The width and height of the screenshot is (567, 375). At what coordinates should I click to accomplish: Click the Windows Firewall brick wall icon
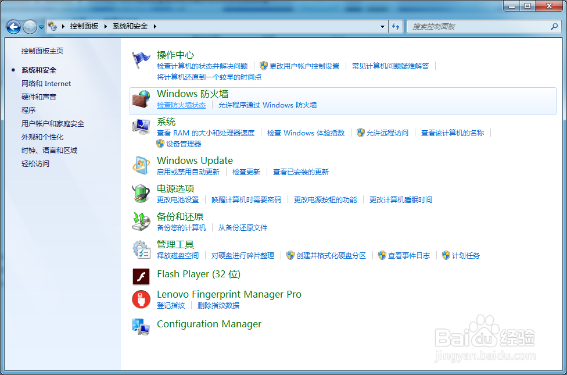[x=141, y=99]
